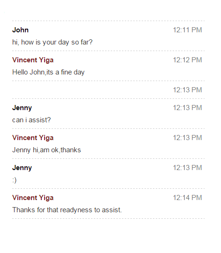The image size is (221, 253).
Task: Click the Vincent Yiga name at 12:12 PM
Action: (33, 60)
